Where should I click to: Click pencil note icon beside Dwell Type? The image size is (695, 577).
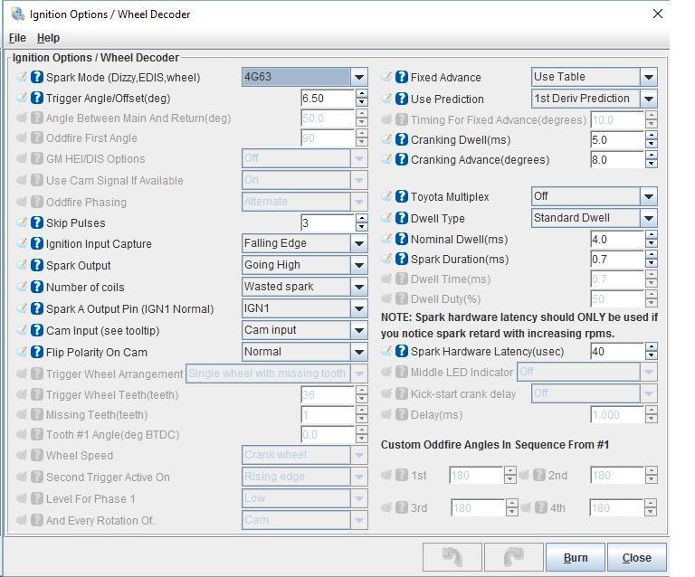tap(386, 217)
